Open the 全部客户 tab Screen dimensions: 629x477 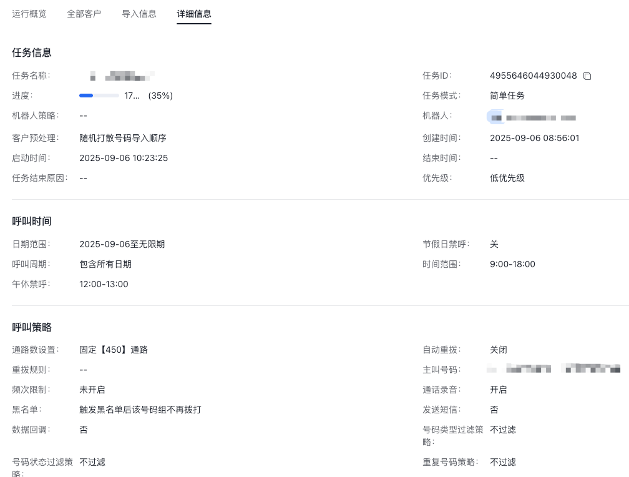[x=84, y=14]
